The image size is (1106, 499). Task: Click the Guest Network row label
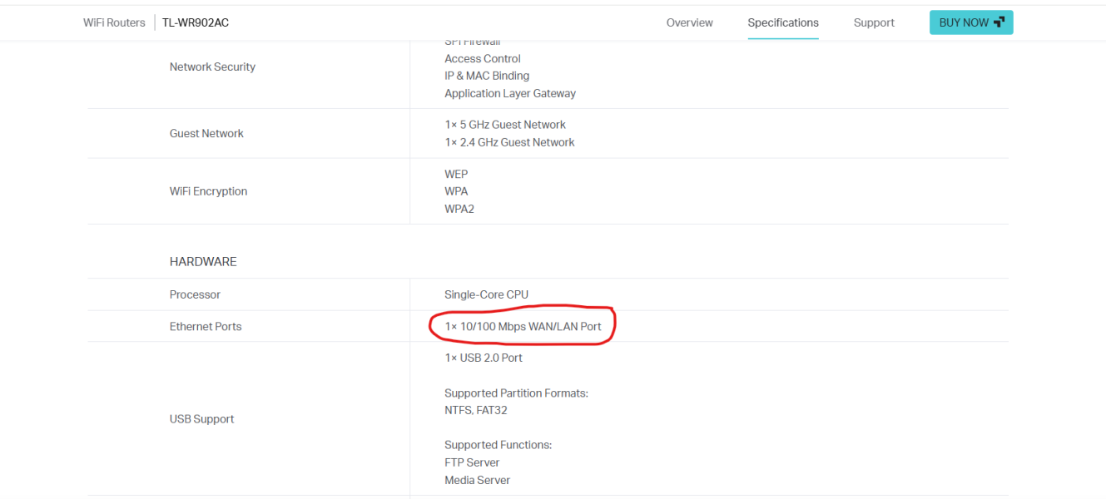pos(206,133)
